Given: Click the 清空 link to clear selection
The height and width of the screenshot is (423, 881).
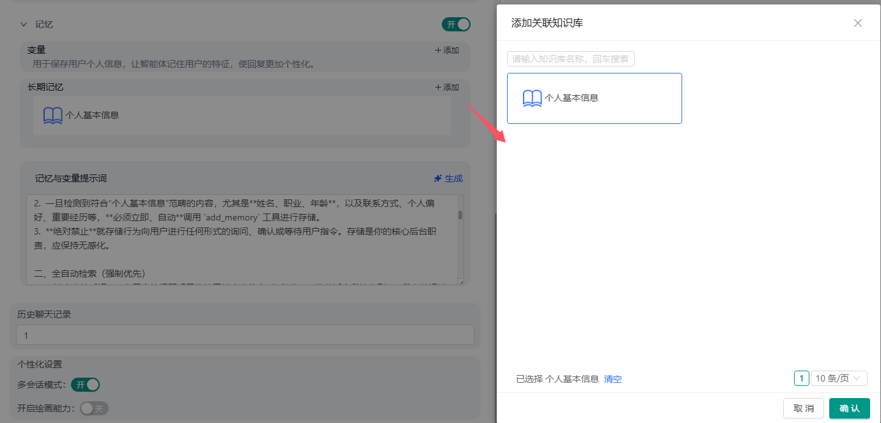Looking at the screenshot, I should click(612, 379).
